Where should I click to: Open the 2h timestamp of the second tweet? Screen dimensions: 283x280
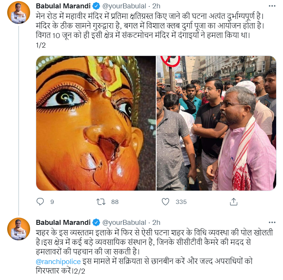[x=156, y=223]
